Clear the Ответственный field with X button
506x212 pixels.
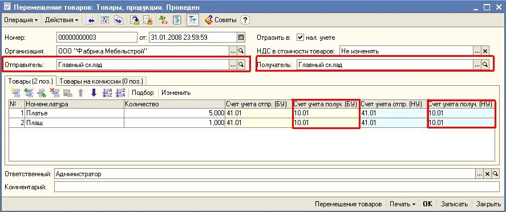pyautogui.click(x=487, y=174)
